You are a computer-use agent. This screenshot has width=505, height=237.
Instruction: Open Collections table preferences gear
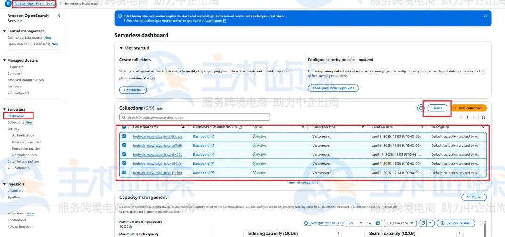483,117
